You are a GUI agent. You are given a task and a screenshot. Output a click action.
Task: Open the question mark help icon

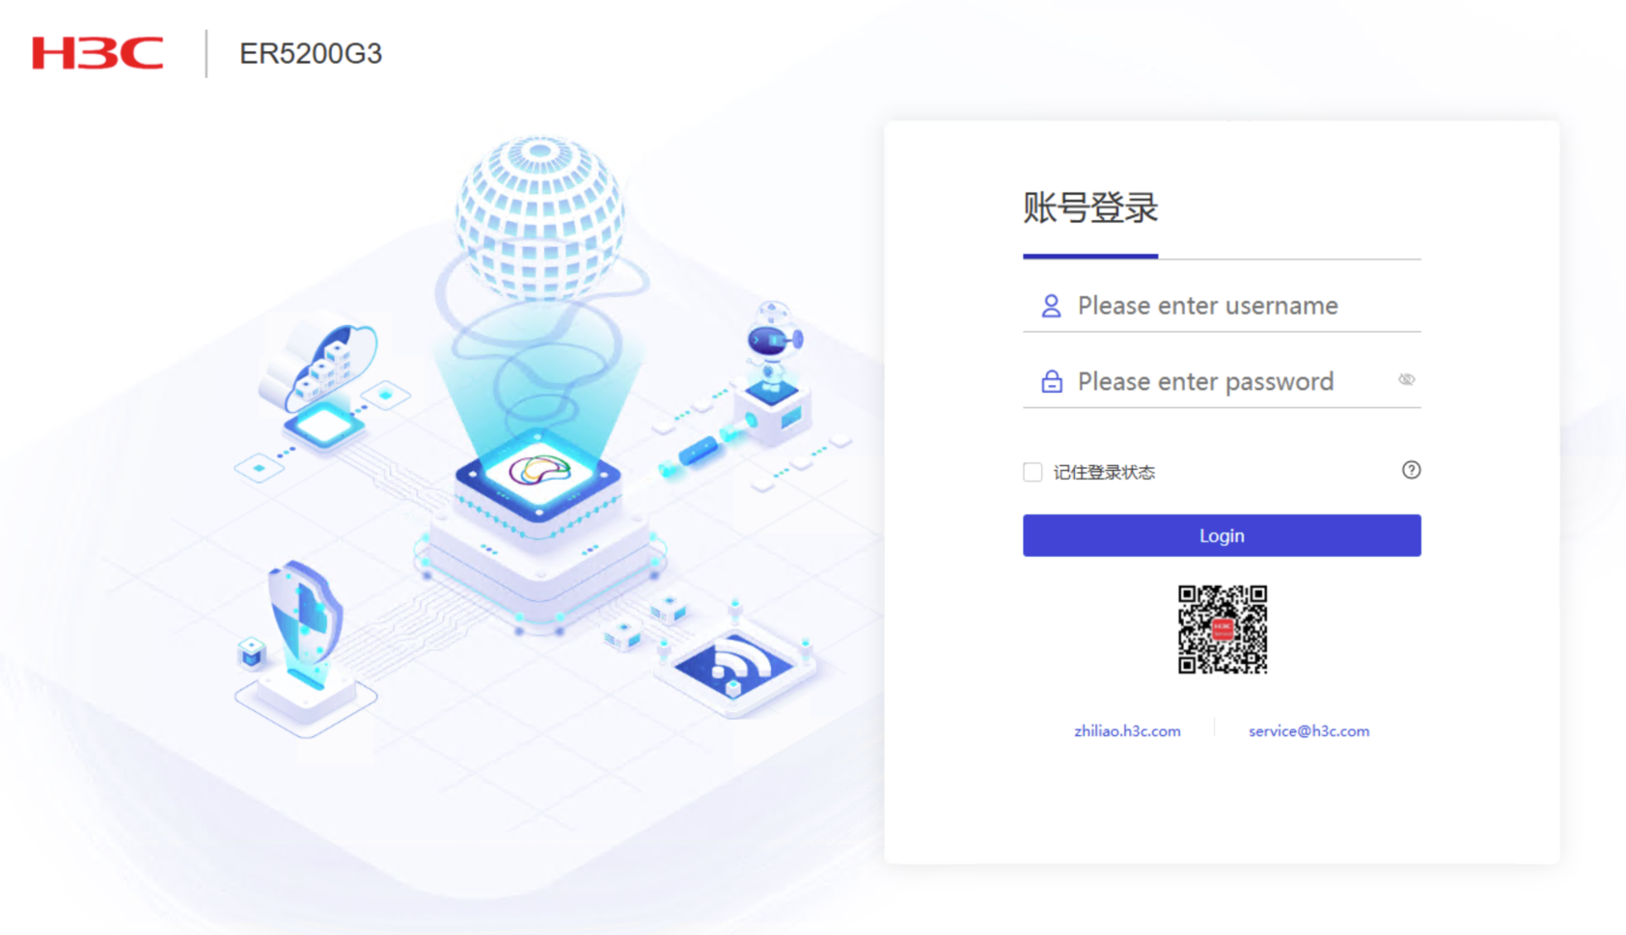click(1411, 470)
